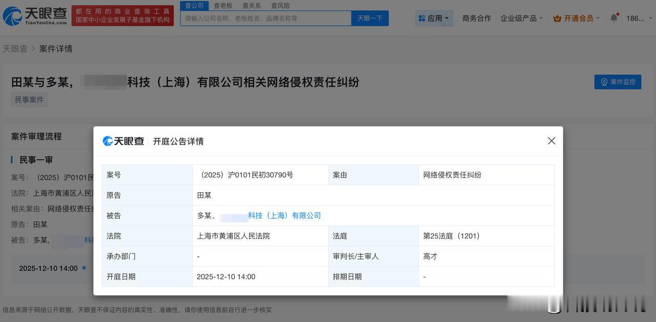The image size is (656, 322).
Task: Click the grid icon beside 应用
Action: point(422,17)
